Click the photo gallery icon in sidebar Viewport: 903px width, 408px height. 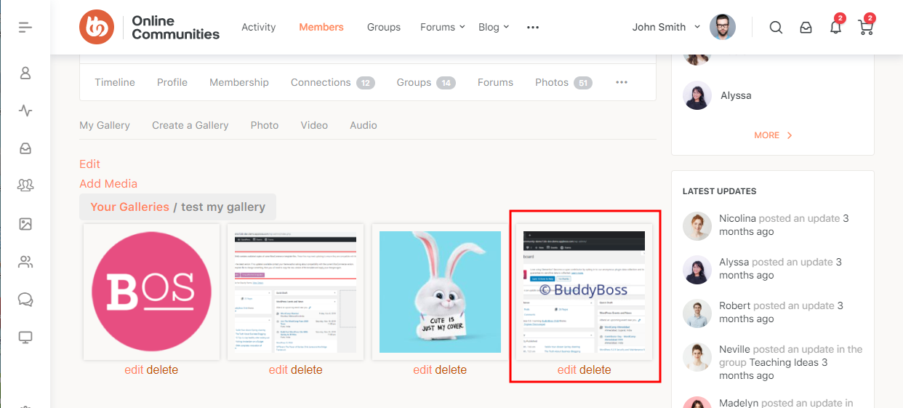(x=25, y=224)
